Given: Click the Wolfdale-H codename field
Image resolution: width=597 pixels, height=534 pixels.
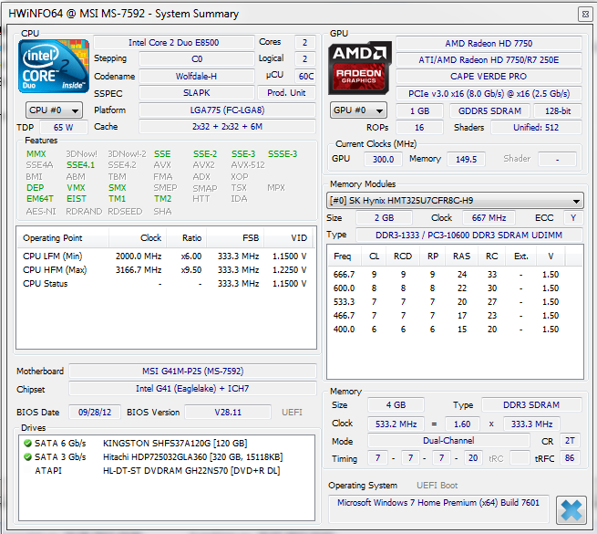Looking at the screenshot, I should coord(197,77).
